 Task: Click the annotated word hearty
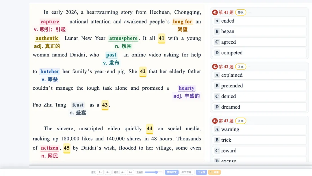pos(186,88)
